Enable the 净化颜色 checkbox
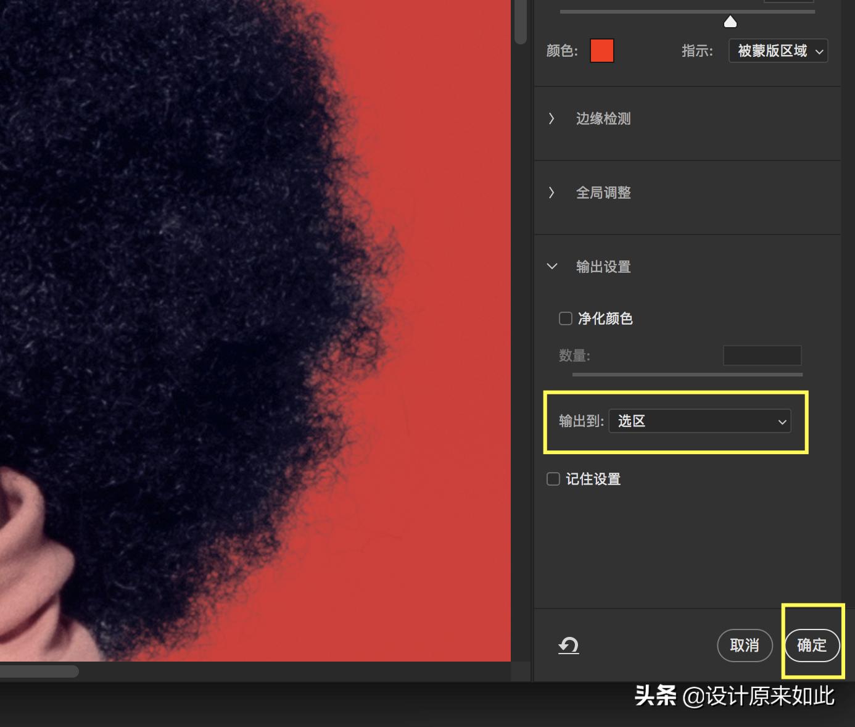 click(565, 318)
